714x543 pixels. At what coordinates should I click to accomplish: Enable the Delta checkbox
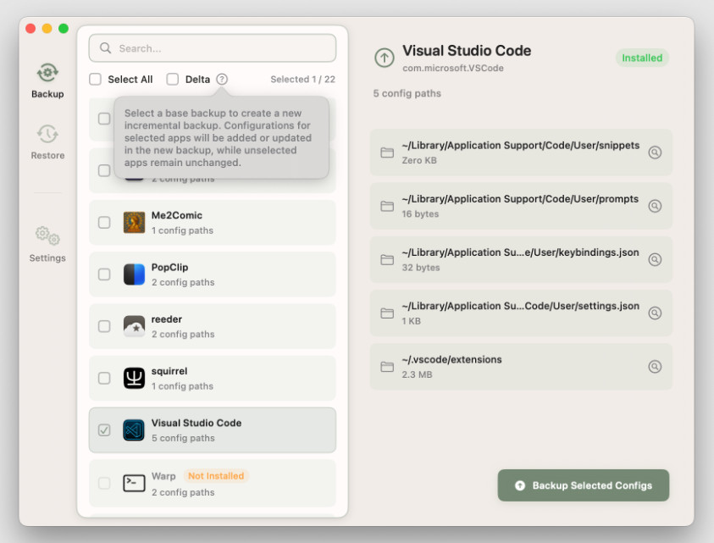click(x=173, y=80)
